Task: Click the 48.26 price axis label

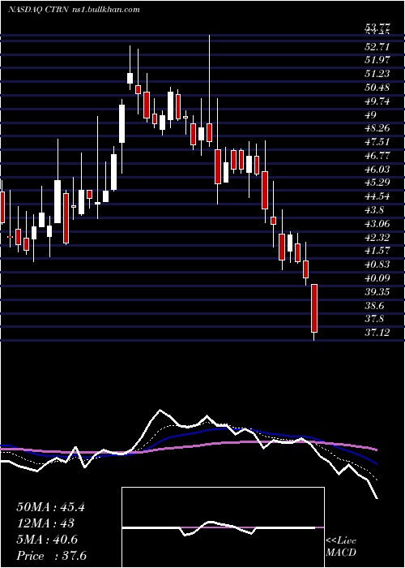Action: click(x=377, y=128)
